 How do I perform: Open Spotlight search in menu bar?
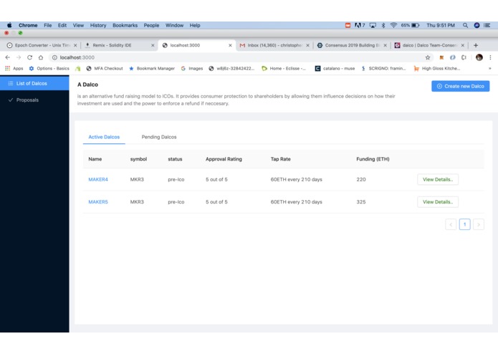point(465,25)
